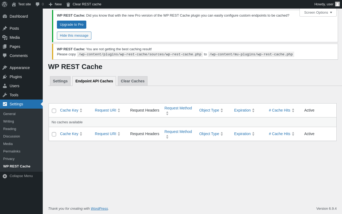Viewport: 342px width, 214px height.
Task: Open WP REST Cache submenu item
Action: click(x=21, y=166)
